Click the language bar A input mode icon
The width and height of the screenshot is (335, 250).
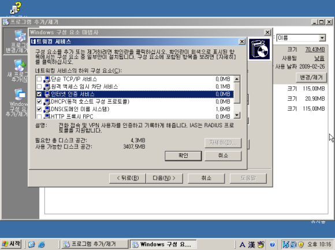[242, 244]
